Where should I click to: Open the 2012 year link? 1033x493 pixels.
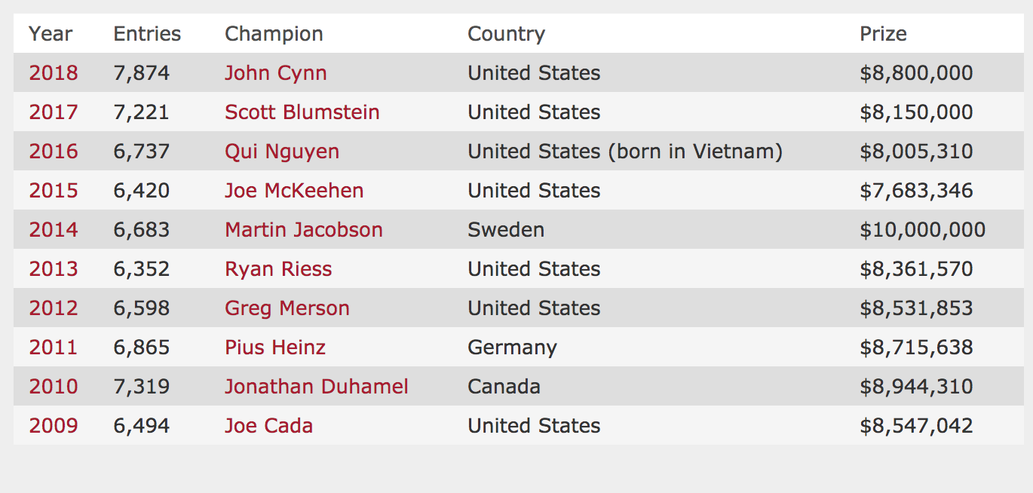[54, 308]
